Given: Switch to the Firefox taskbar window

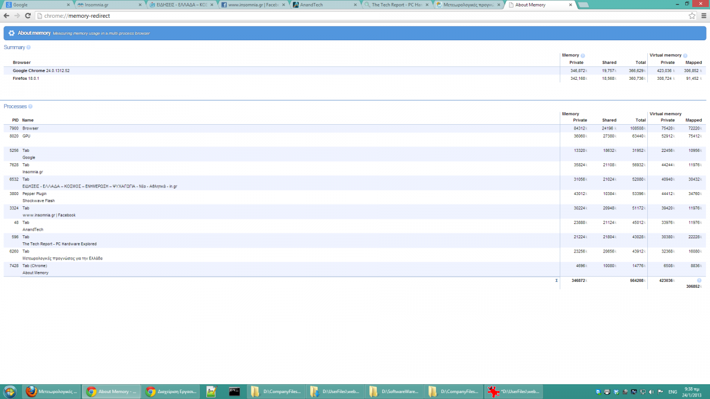Looking at the screenshot, I should [51, 391].
